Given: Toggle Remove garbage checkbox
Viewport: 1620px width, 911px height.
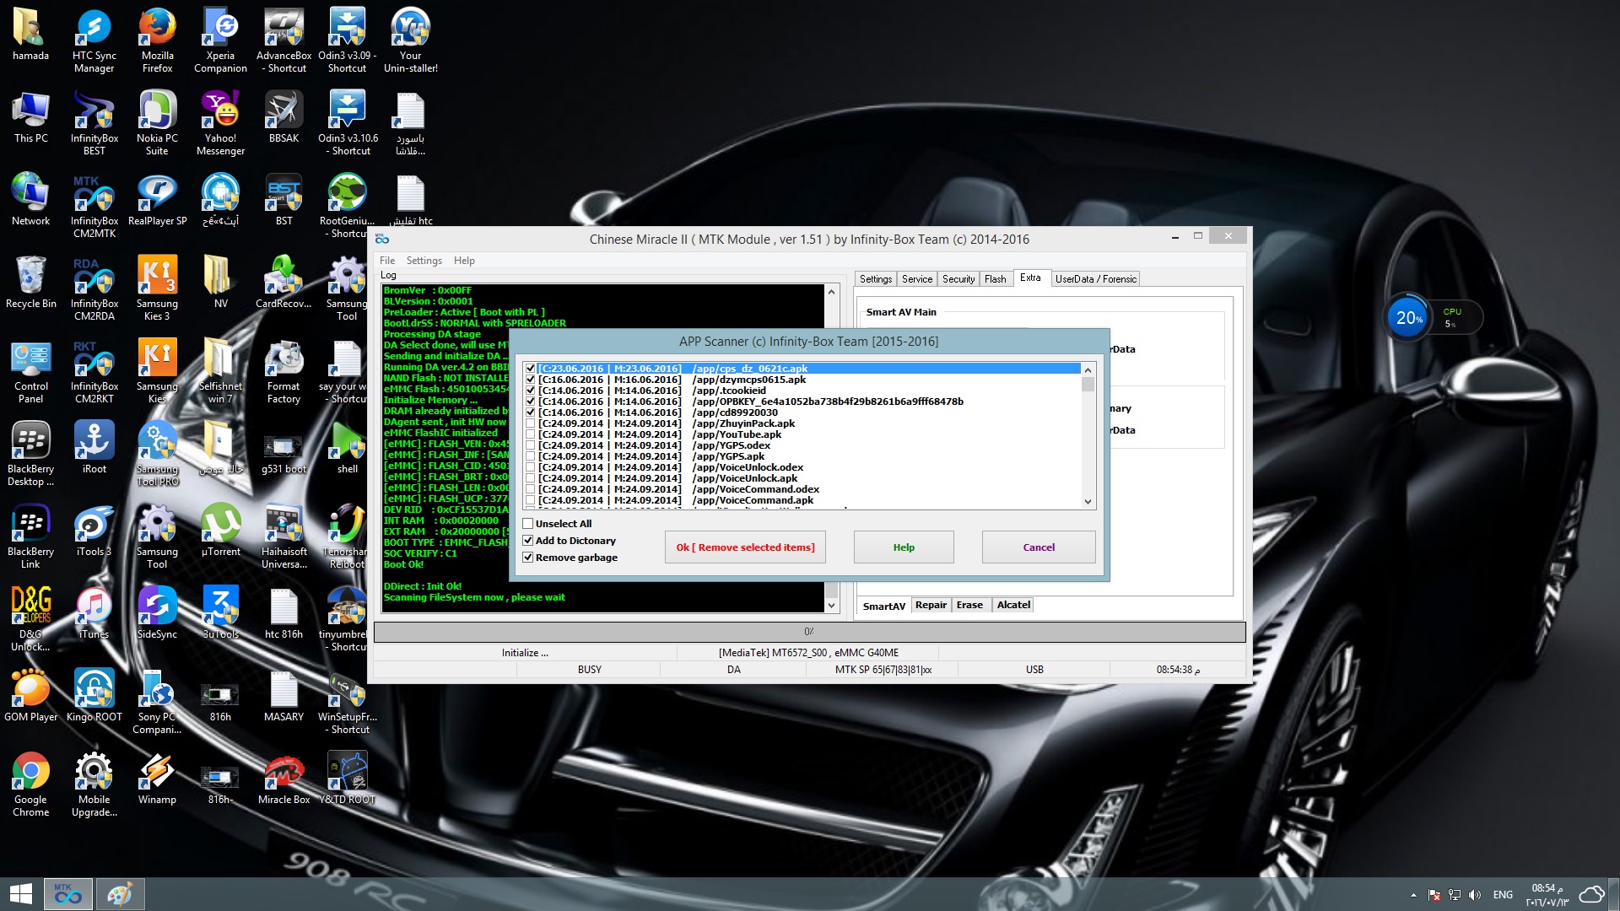Looking at the screenshot, I should [528, 558].
